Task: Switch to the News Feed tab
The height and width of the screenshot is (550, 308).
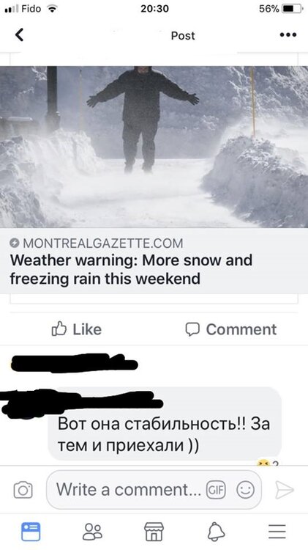Action: 31,532
